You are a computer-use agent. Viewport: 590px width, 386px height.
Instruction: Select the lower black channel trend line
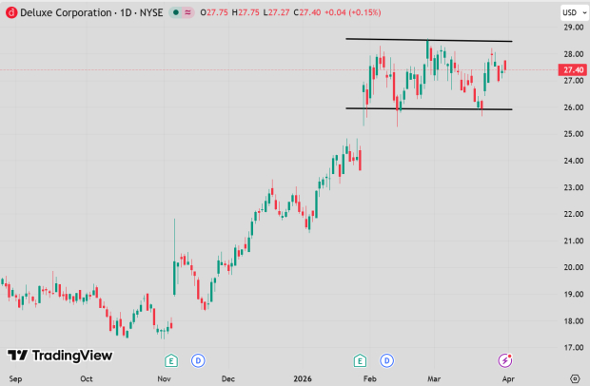428,108
